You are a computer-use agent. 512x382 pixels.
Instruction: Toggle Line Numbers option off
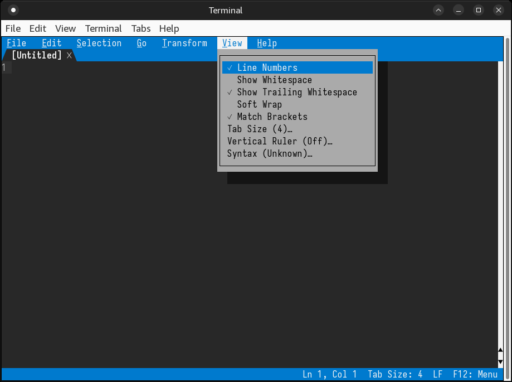click(267, 67)
